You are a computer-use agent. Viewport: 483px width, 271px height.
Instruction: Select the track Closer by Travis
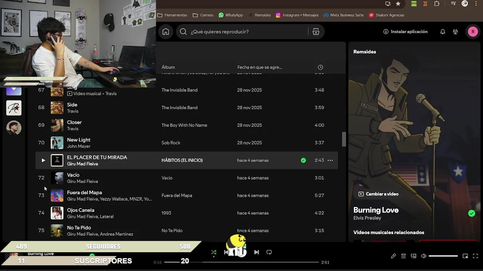tap(74, 122)
